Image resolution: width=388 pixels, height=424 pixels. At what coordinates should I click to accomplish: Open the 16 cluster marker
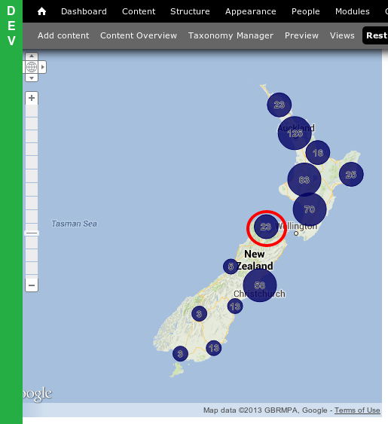click(318, 153)
